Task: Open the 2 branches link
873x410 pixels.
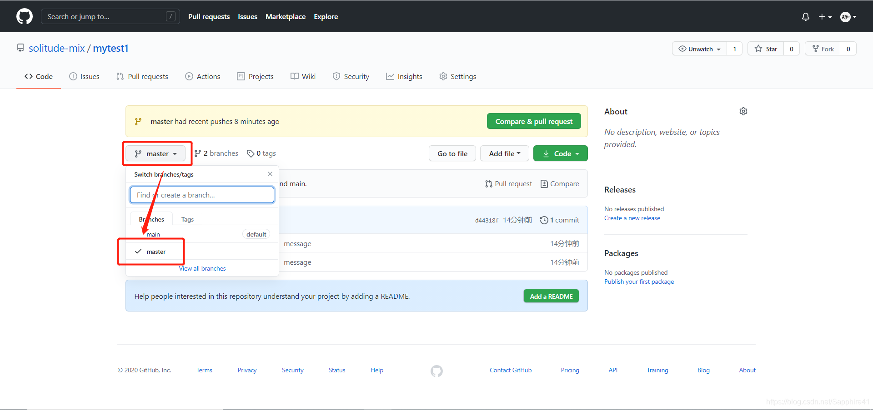Action: click(x=216, y=153)
